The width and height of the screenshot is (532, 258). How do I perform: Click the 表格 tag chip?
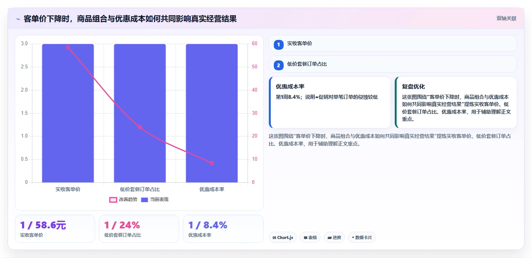point(310,237)
